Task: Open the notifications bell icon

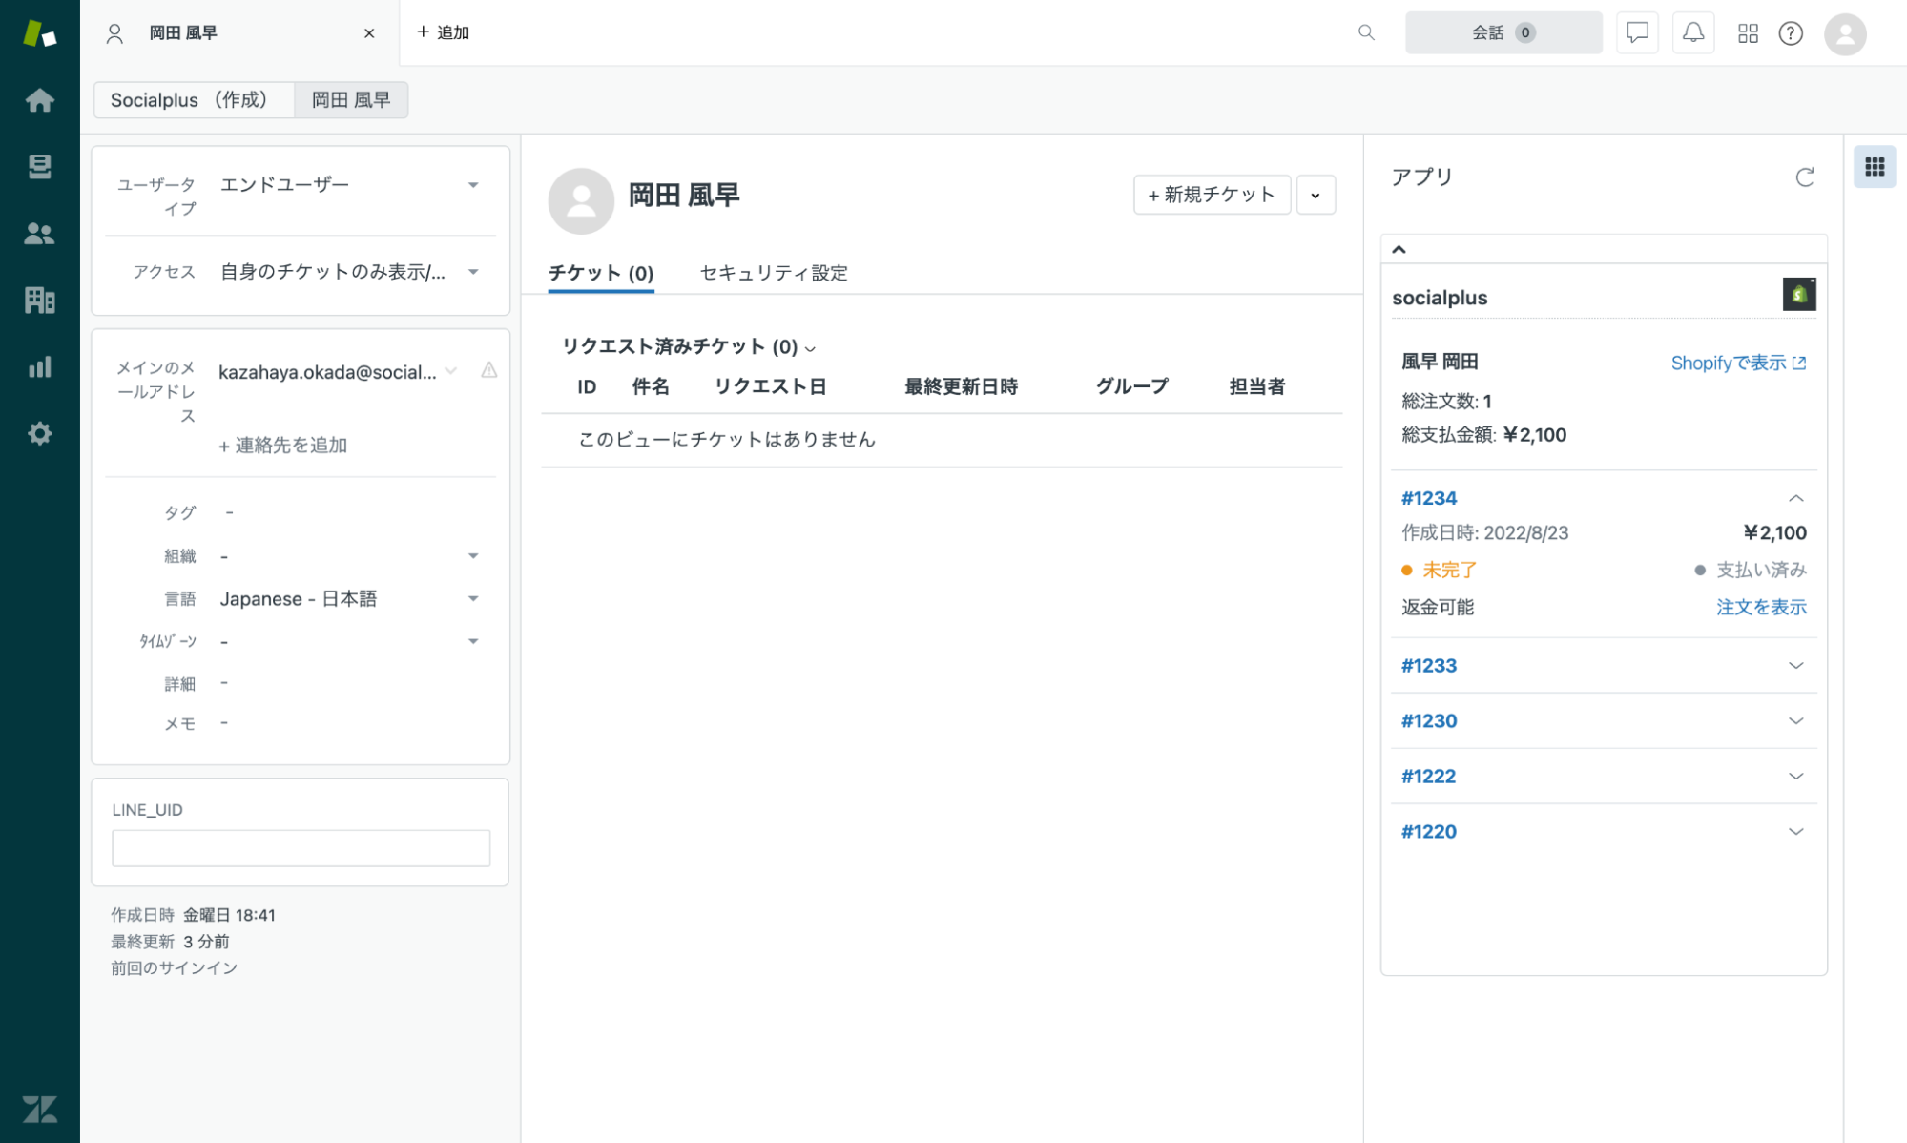Action: pos(1692,32)
